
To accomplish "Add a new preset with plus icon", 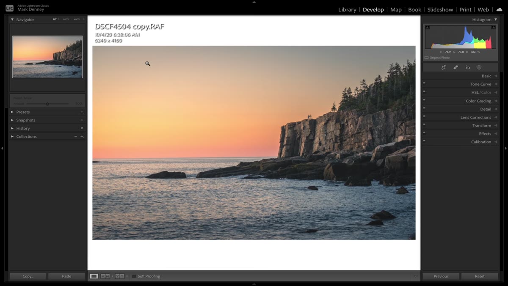I will 82,112.
